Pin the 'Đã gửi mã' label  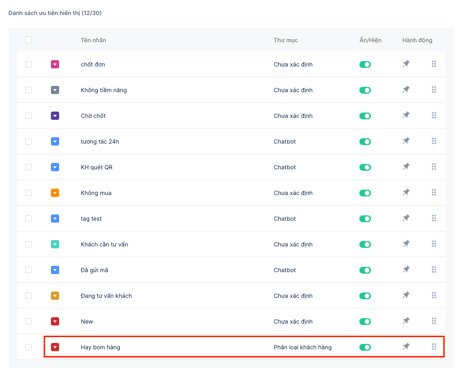pos(406,270)
